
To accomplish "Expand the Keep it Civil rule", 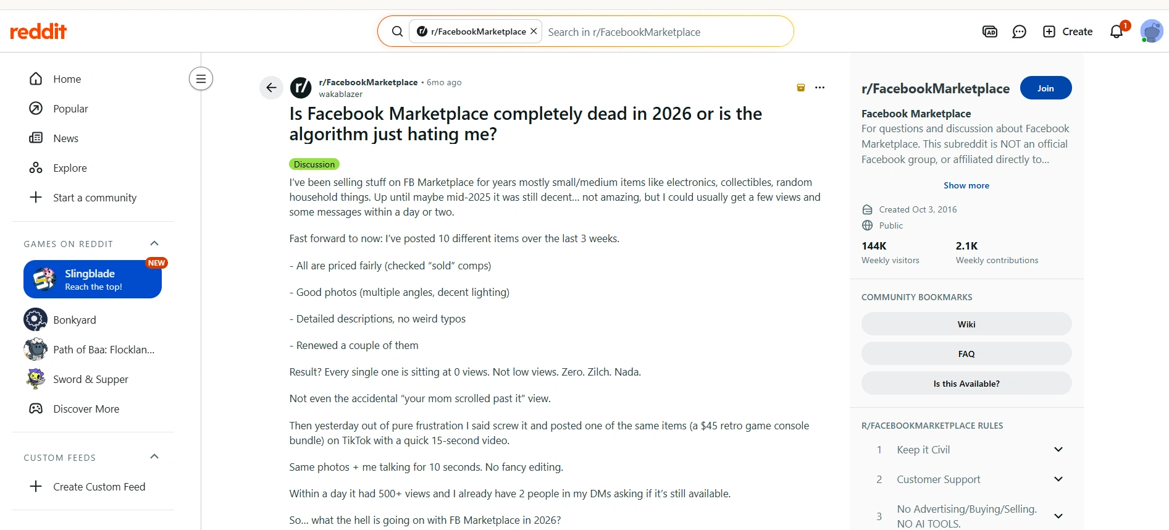I will 1058,450.
